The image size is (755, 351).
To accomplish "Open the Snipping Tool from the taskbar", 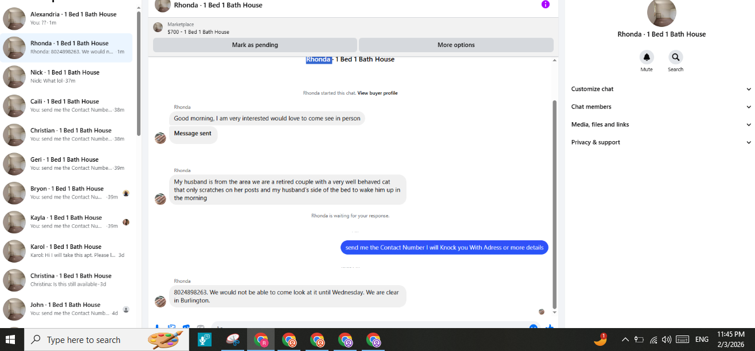I will click(x=233, y=340).
